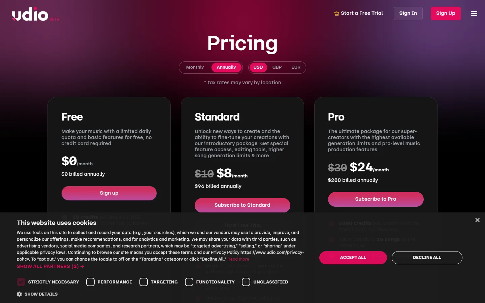
Task: Click the crown icon by Free Trial
Action: click(x=336, y=13)
